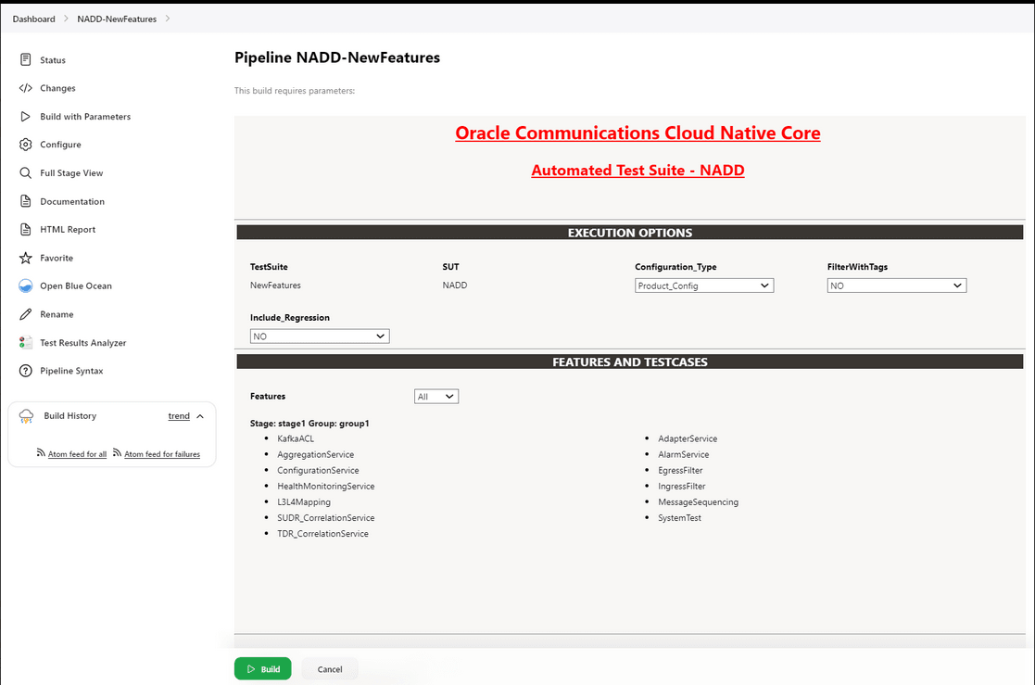Viewport: 1035px width, 685px height.
Task: Select the Build with Parameters menu item
Action: pos(85,116)
